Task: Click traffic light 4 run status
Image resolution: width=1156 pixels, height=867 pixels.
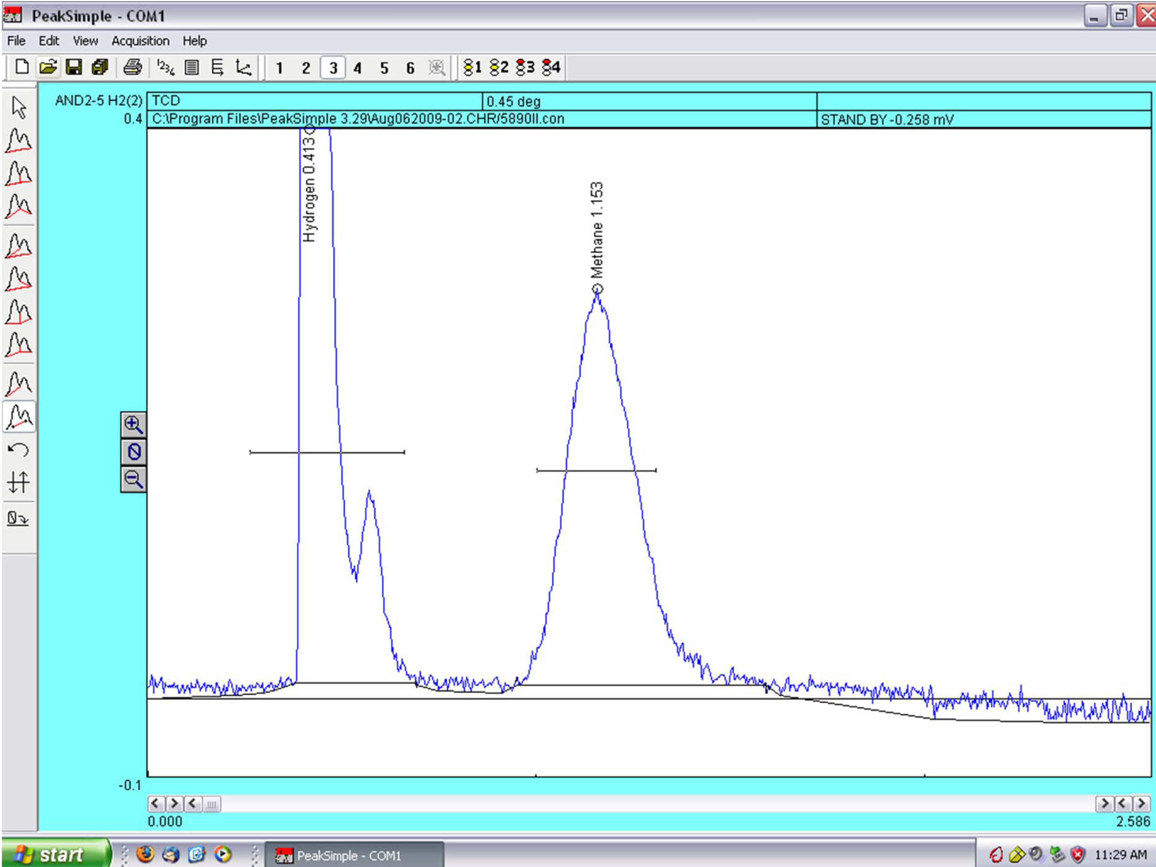Action: coord(551,68)
